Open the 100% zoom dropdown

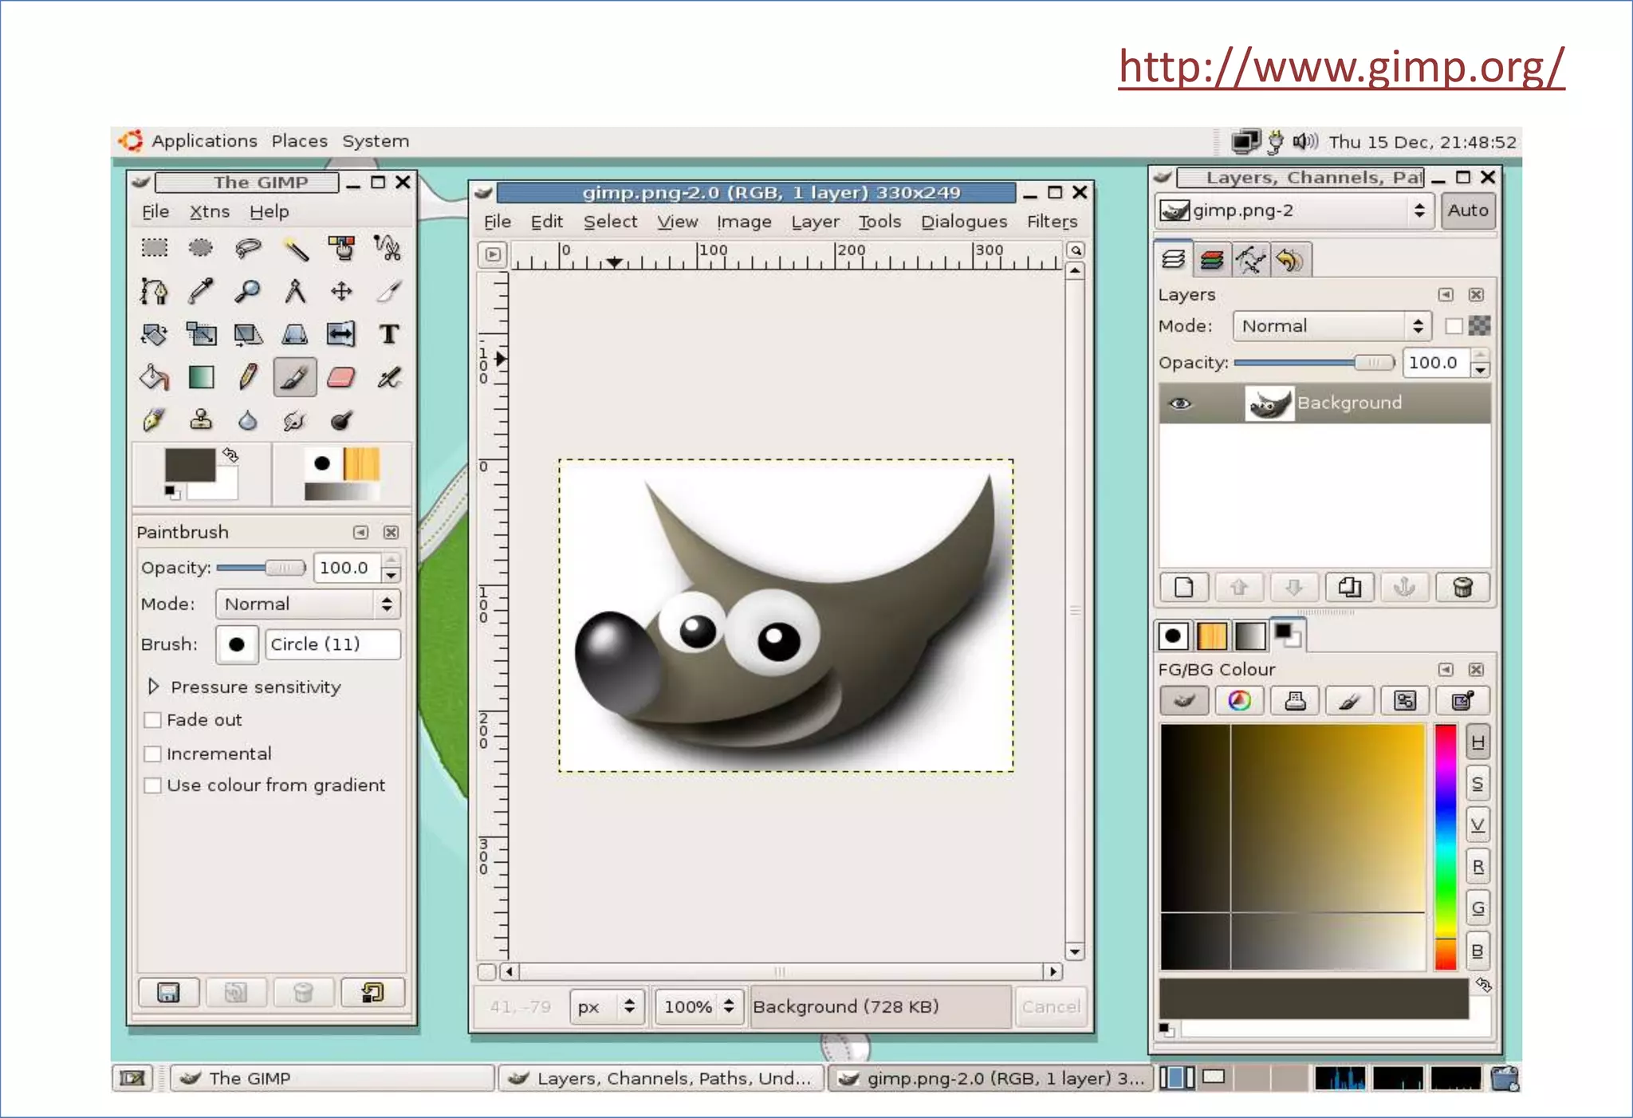click(x=698, y=1006)
